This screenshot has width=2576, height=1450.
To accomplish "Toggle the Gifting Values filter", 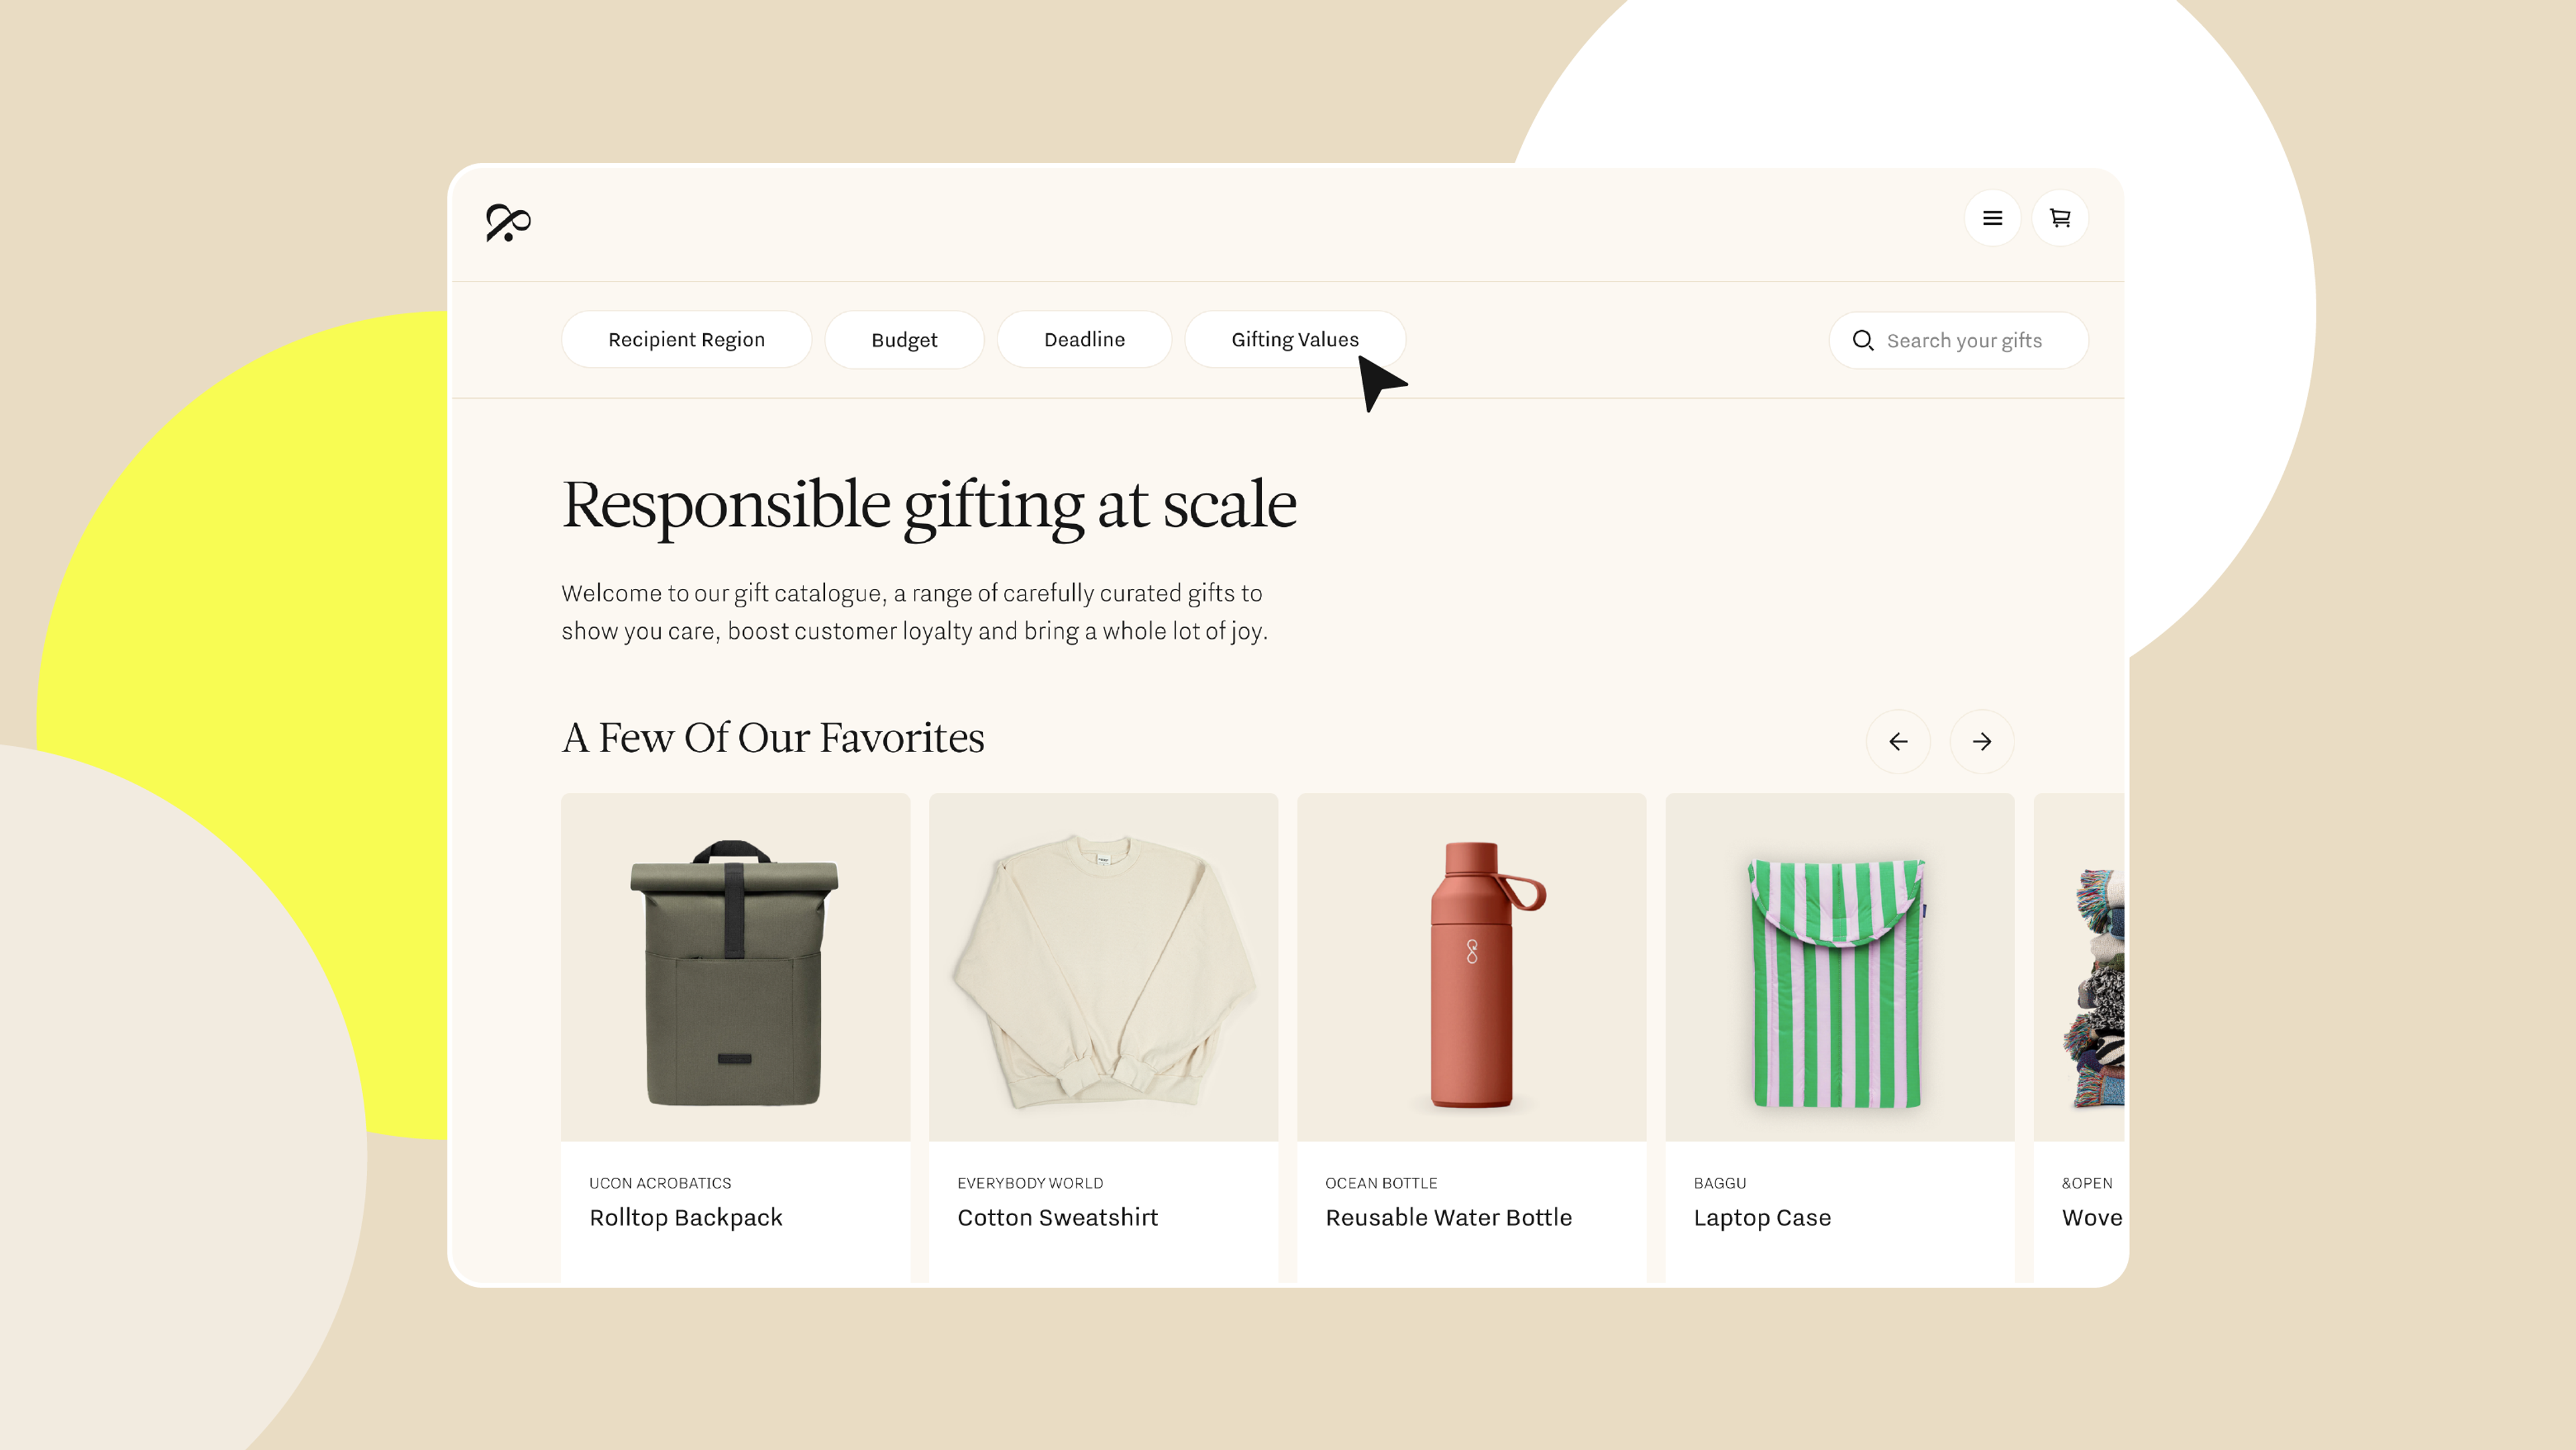I will point(1295,338).
